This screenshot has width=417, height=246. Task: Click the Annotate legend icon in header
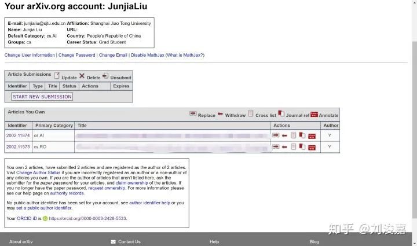314,114
